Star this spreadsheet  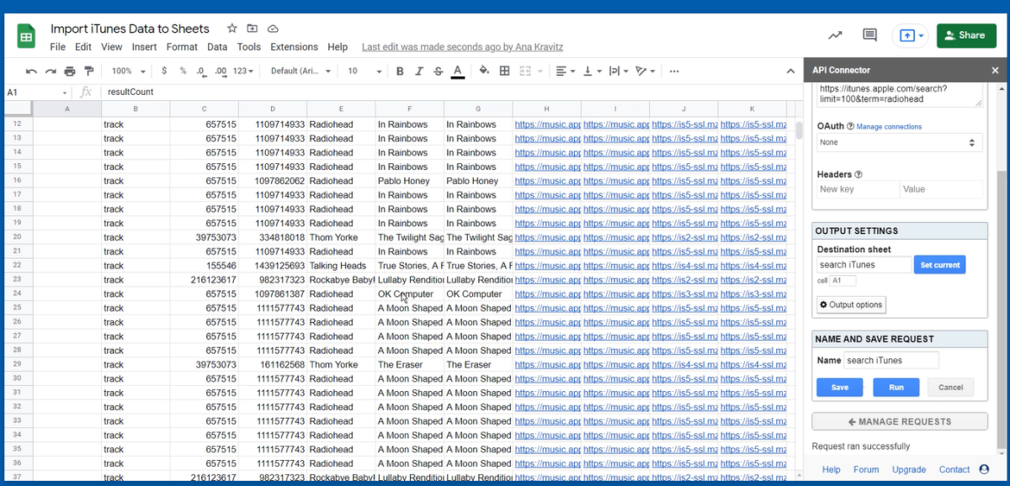(x=232, y=29)
